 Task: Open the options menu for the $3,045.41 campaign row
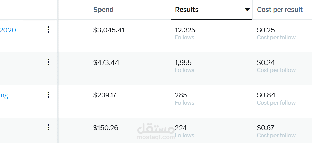pyautogui.click(x=48, y=30)
